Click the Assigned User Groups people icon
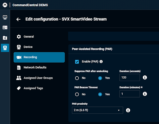 [x=19, y=78]
